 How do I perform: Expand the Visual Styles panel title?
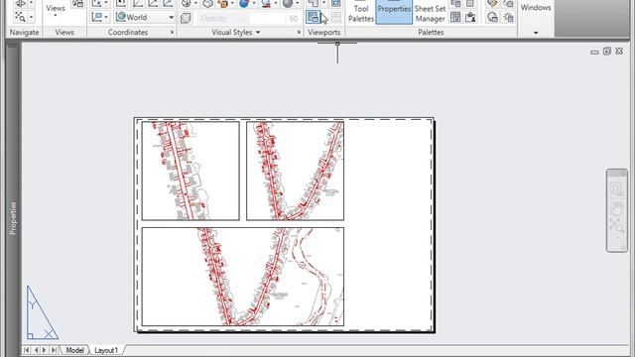(236, 32)
